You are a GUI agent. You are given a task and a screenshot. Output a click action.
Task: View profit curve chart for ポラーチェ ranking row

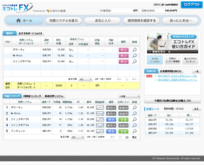100,107
